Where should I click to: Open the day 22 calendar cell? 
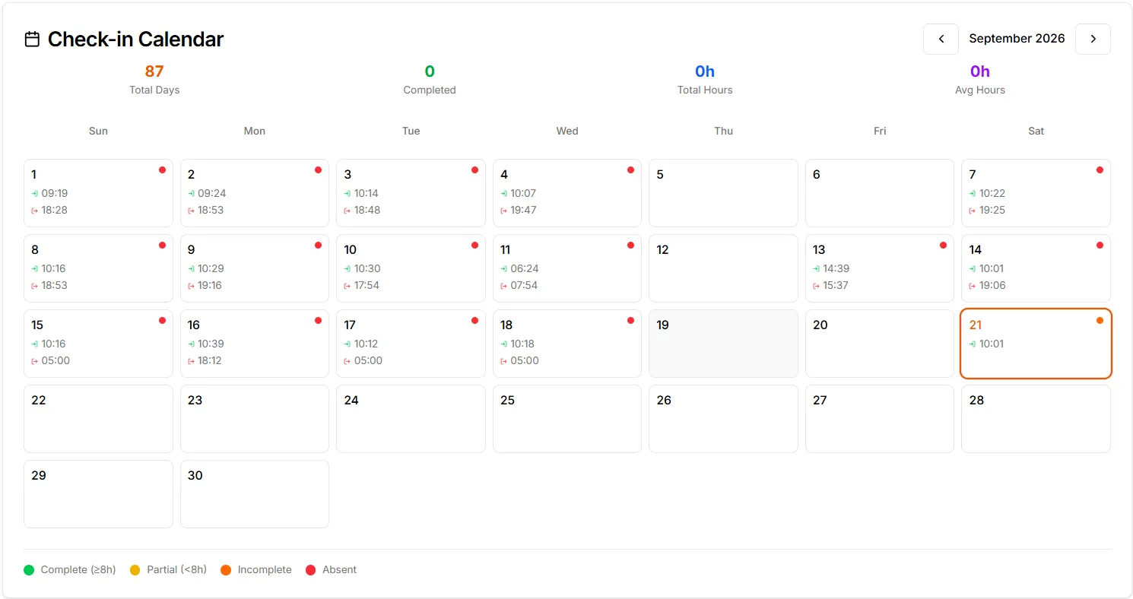[x=98, y=419]
